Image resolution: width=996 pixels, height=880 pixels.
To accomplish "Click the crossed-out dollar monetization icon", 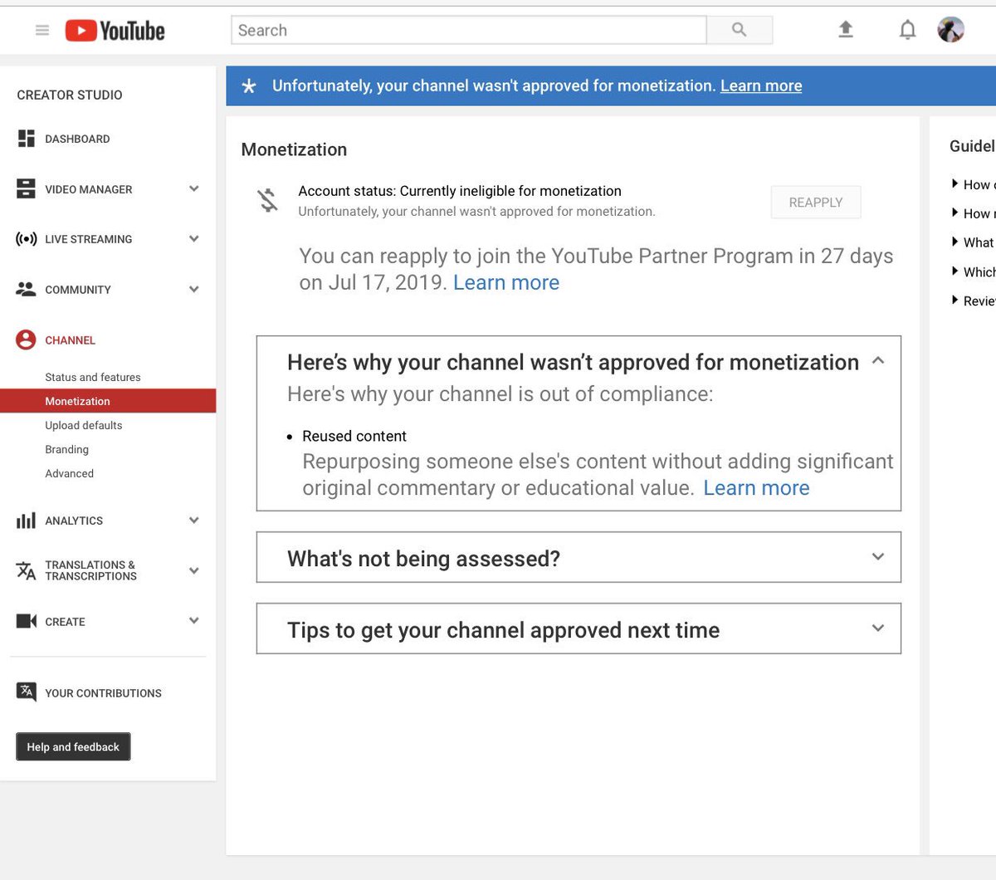I will coord(267,200).
